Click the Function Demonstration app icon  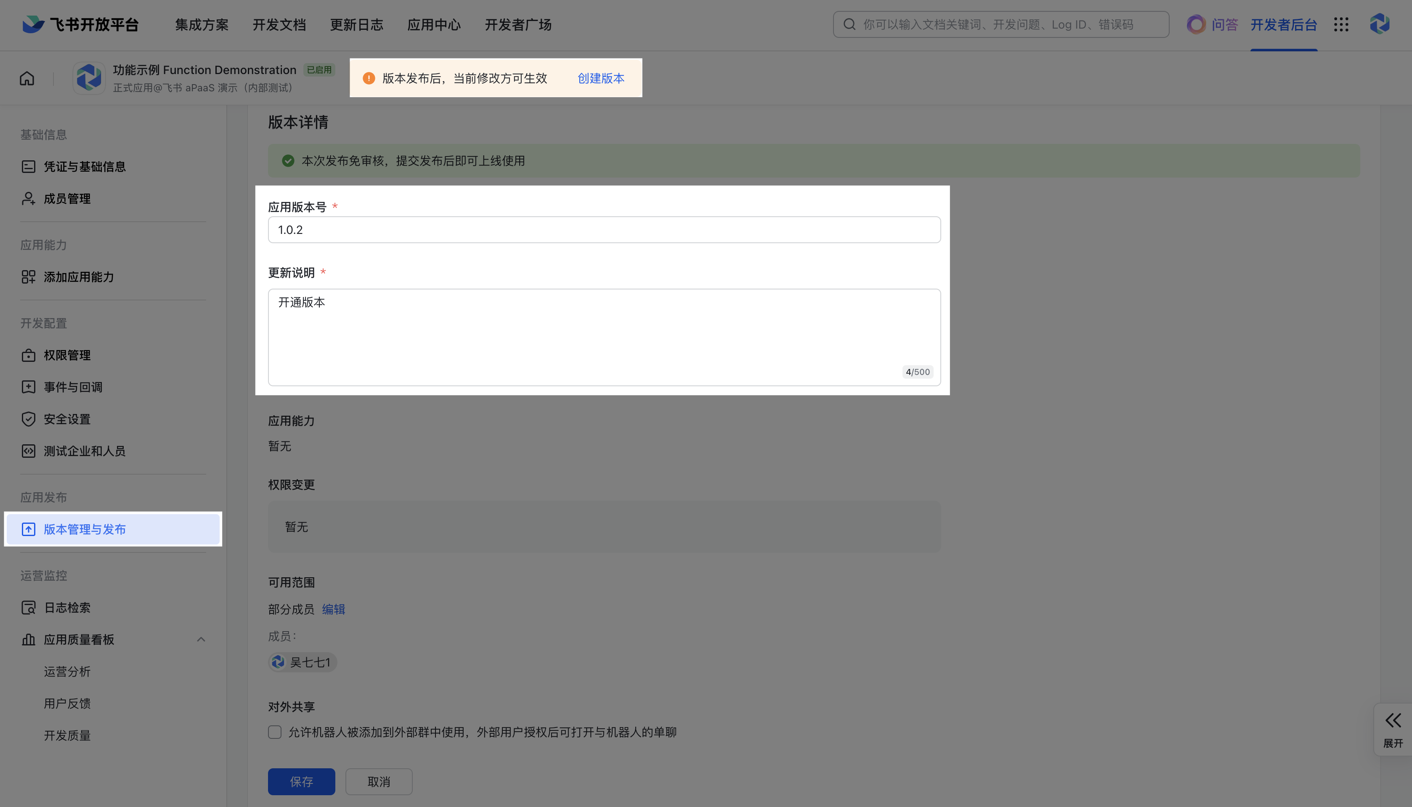coord(89,78)
